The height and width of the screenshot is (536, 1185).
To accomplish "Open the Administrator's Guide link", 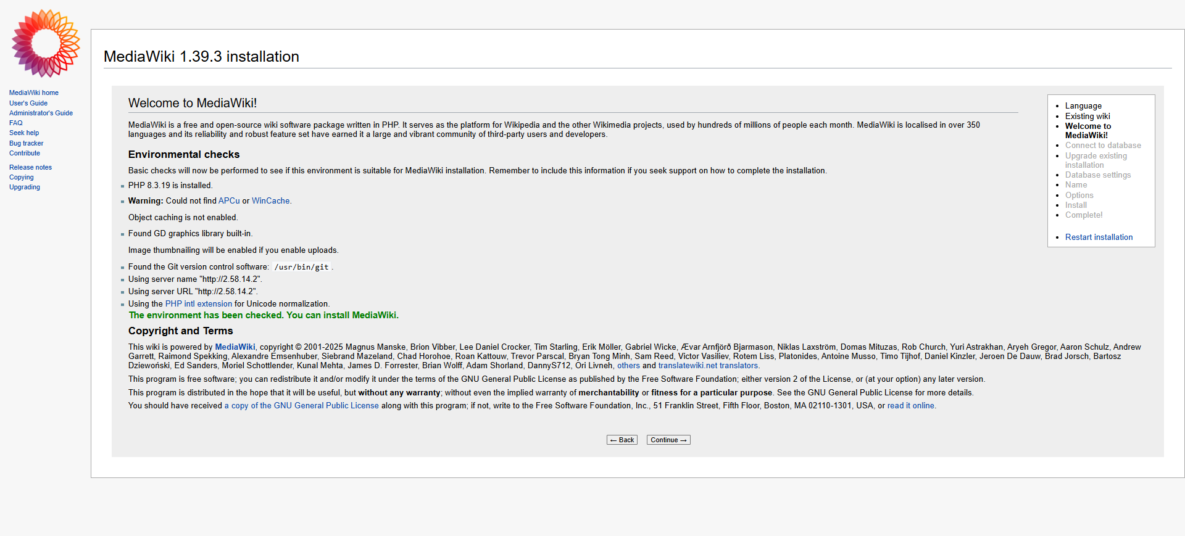I will click(x=41, y=113).
